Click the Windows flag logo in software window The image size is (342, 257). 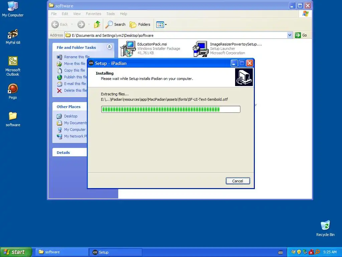tap(305, 14)
